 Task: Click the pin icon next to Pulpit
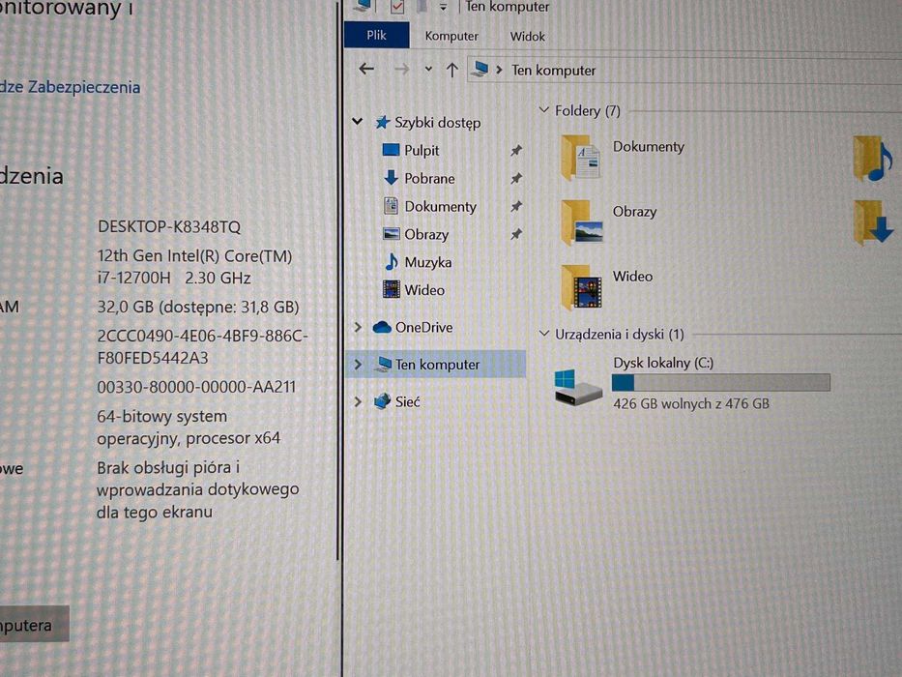(516, 150)
